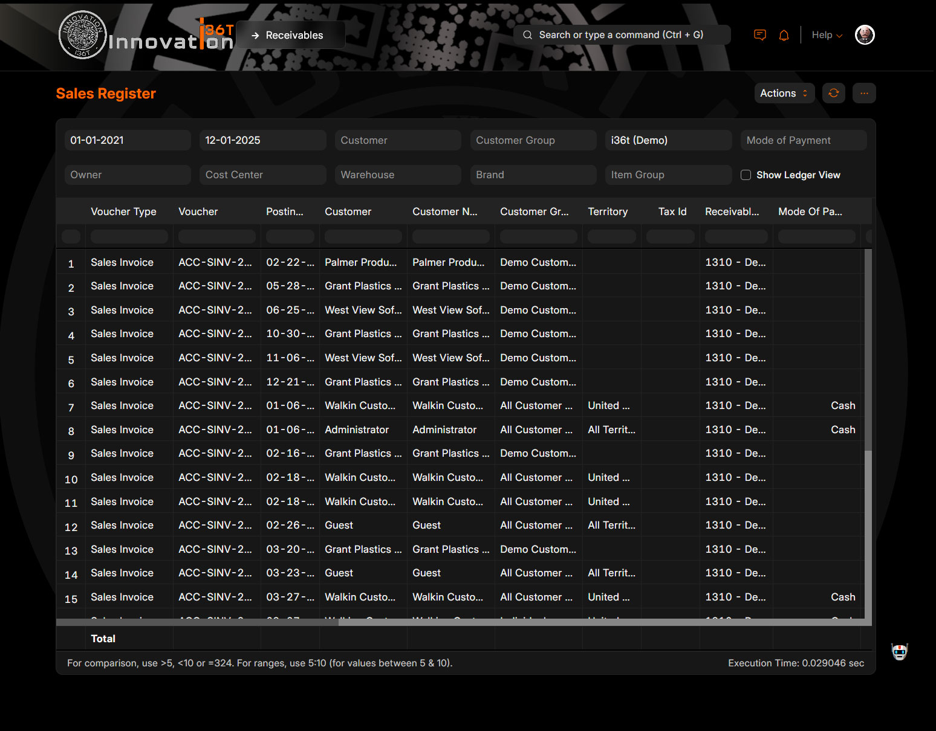Expand the Actions dropdown
936x731 pixels.
784,93
